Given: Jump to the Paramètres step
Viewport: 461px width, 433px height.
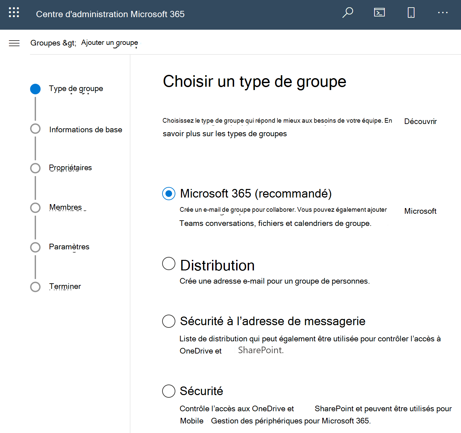Looking at the screenshot, I should 69,247.
